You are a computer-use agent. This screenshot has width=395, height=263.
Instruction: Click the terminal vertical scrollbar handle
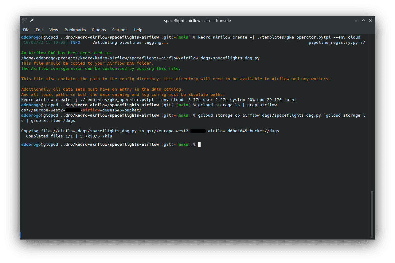(372, 214)
